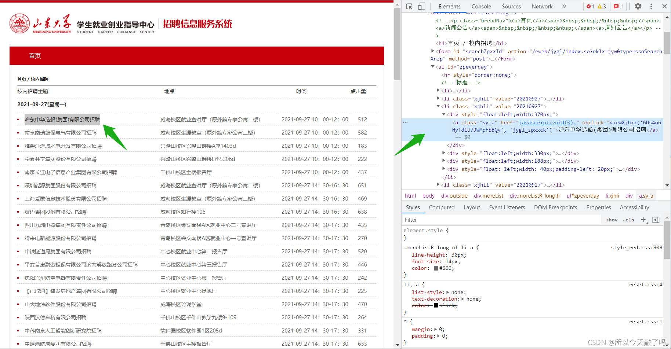
Task: Open the 陕西汉德车桥有限公司招聘 link
Action: click(55, 317)
